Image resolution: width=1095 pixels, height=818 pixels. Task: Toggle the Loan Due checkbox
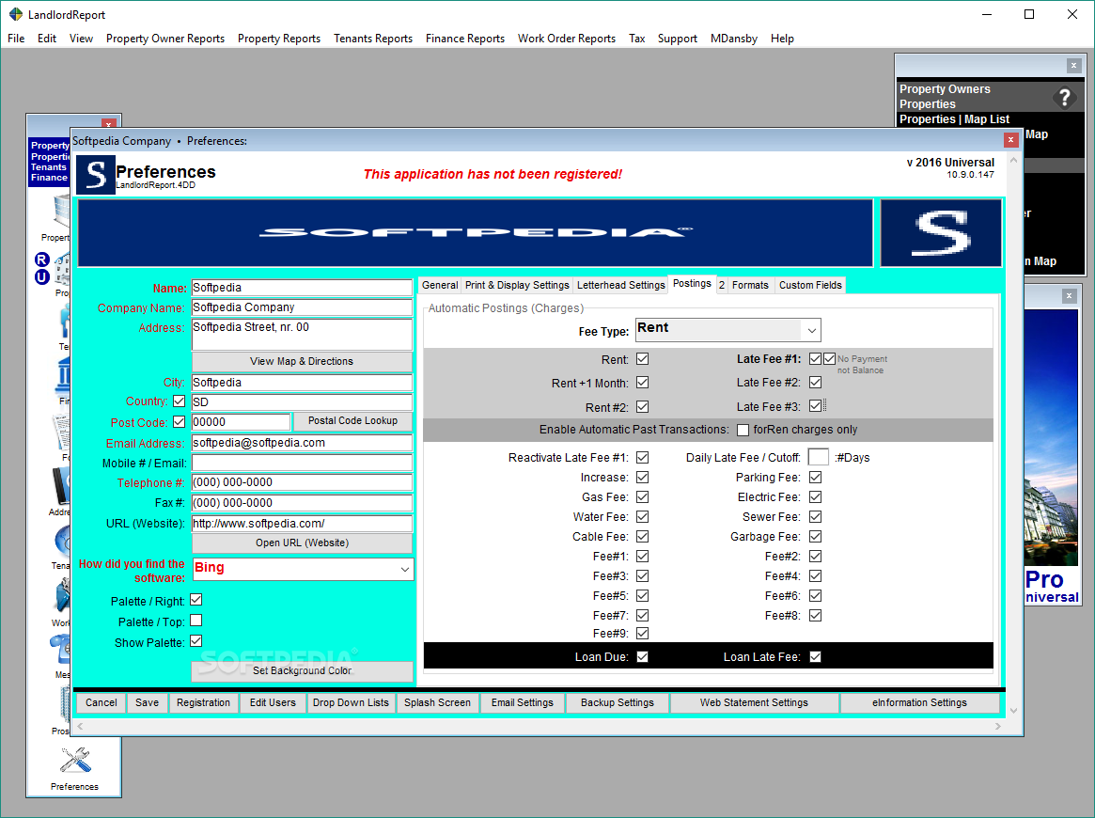pyautogui.click(x=643, y=656)
